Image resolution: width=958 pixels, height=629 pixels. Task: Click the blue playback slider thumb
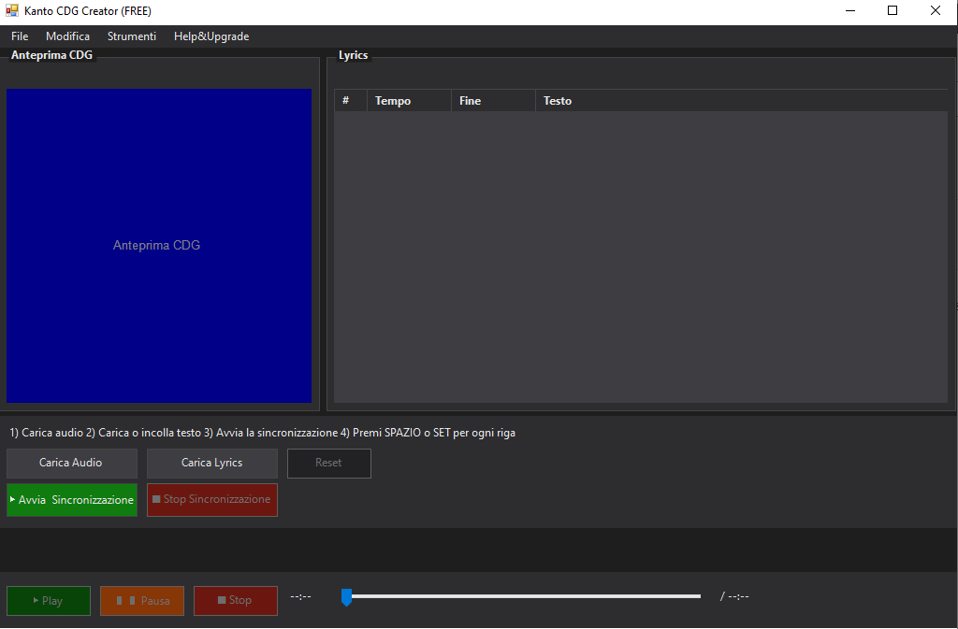(346, 596)
